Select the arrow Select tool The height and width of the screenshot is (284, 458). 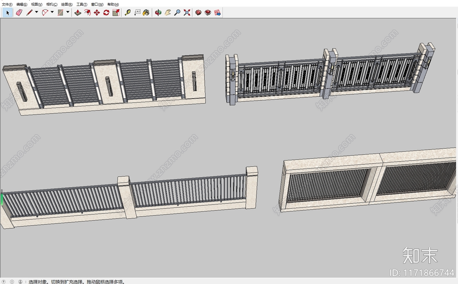click(x=8, y=13)
